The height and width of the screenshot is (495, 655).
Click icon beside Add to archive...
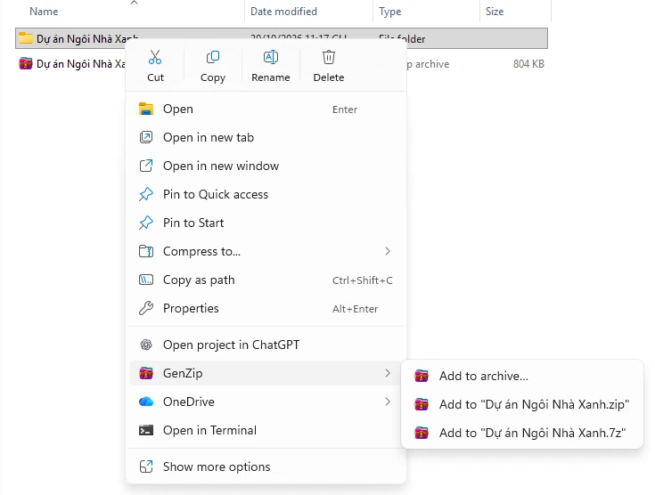pyautogui.click(x=421, y=376)
